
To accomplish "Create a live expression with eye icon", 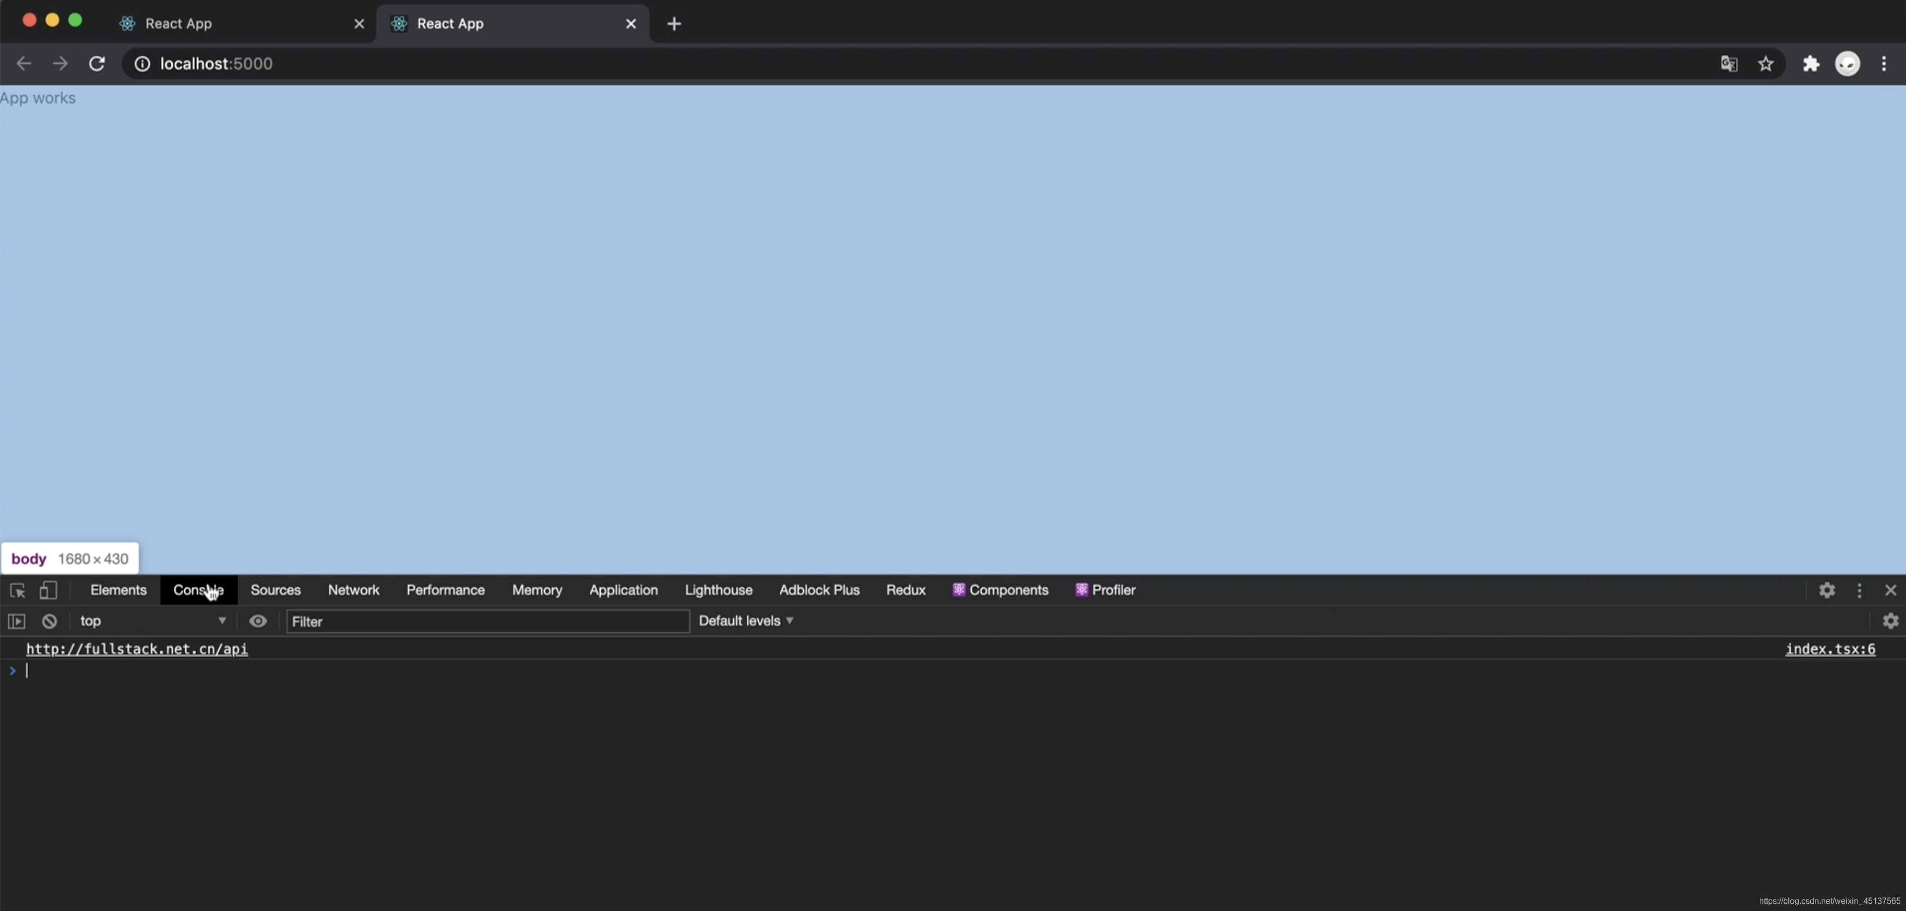I will pyautogui.click(x=258, y=622).
